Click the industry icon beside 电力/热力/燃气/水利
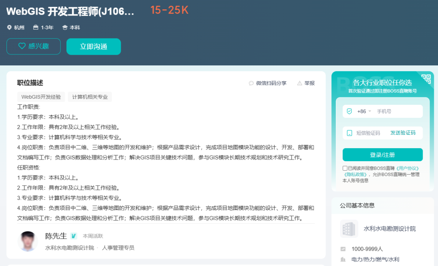Viewport: 438px width, 266px height. click(343, 259)
